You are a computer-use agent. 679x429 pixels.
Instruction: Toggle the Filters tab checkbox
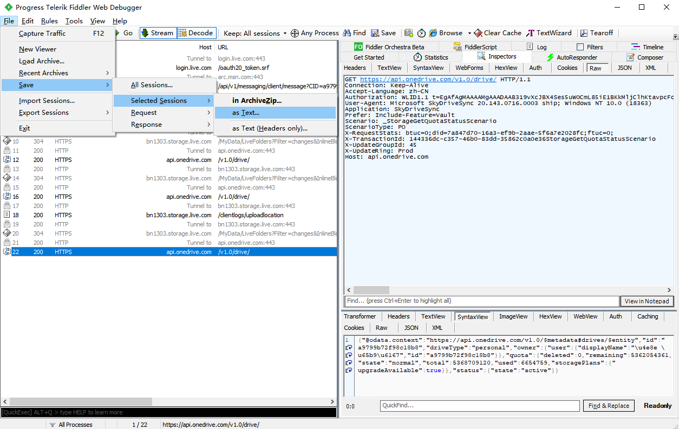coord(580,47)
